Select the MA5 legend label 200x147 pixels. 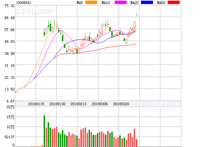(x=80, y=3)
